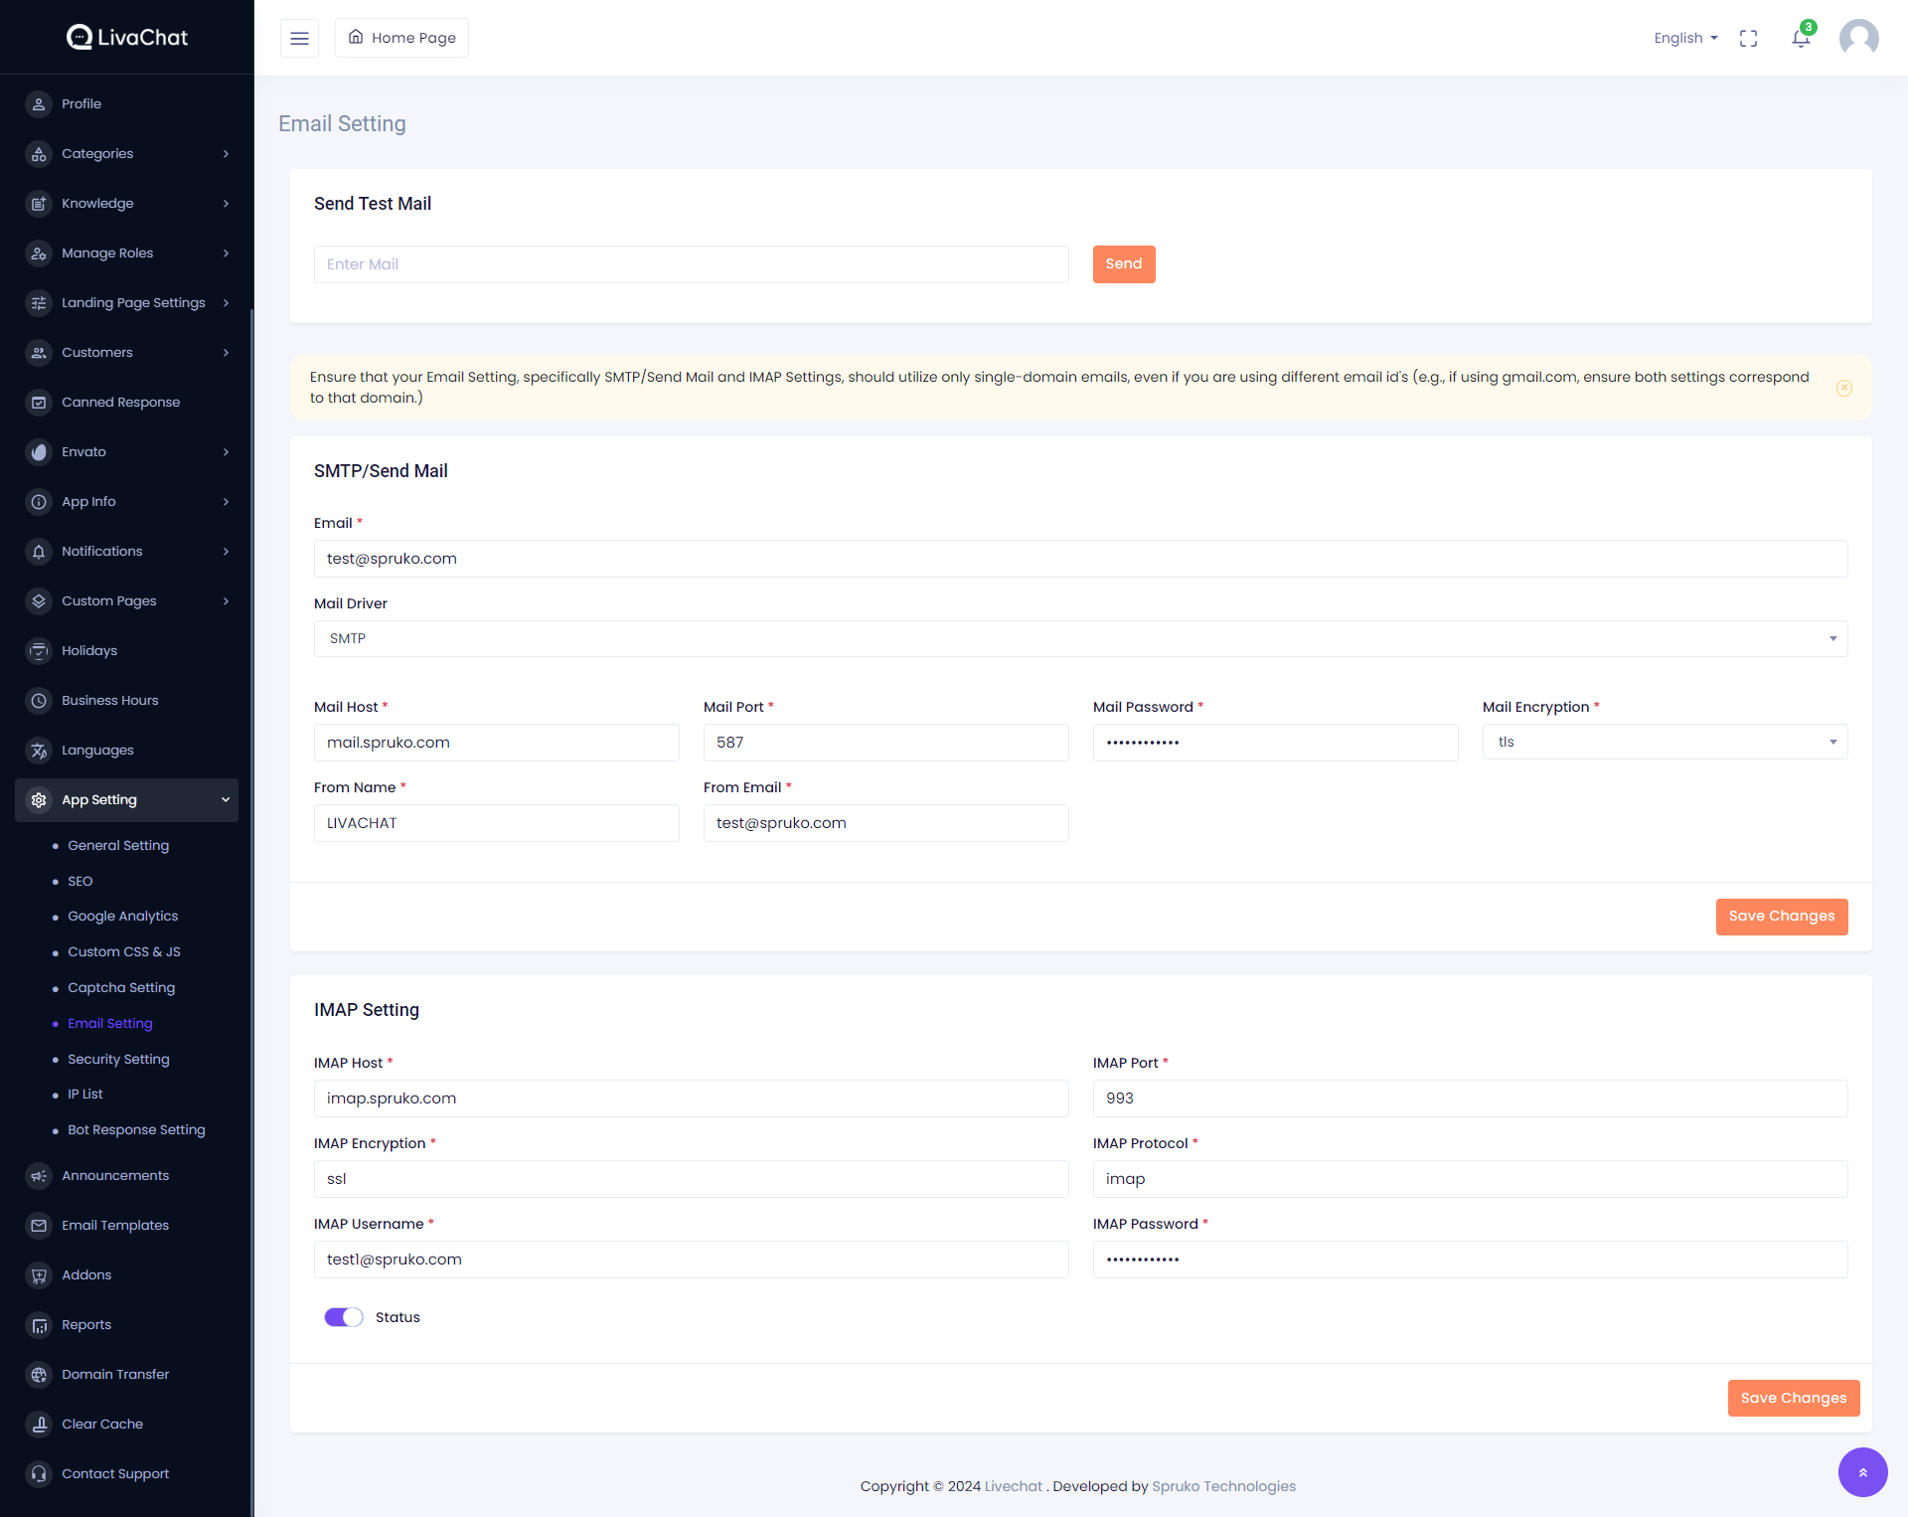1908x1517 pixels.
Task: Open the English language dropdown
Action: (x=1685, y=38)
